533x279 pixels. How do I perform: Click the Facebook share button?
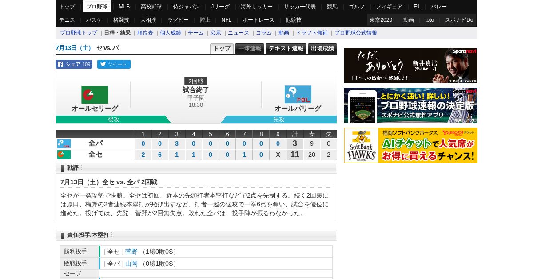point(74,64)
